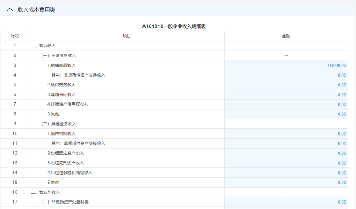Click the 提供劳务收入 amount field
Image resolution: width=356 pixels, height=209 pixels.
click(x=286, y=85)
